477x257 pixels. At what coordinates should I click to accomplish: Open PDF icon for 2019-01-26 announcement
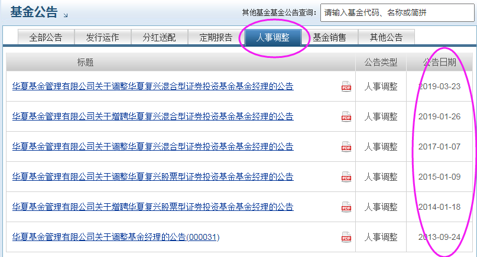tap(346, 116)
